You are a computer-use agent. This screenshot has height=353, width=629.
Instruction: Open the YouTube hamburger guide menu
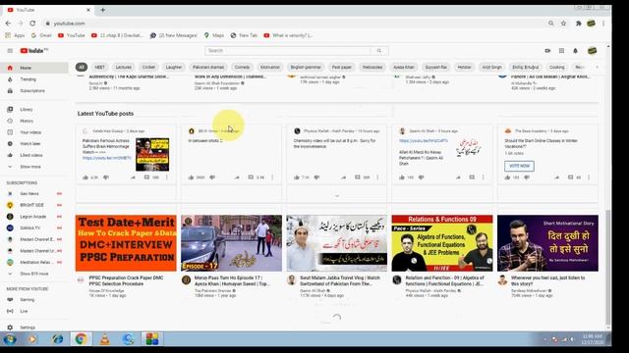coord(10,51)
